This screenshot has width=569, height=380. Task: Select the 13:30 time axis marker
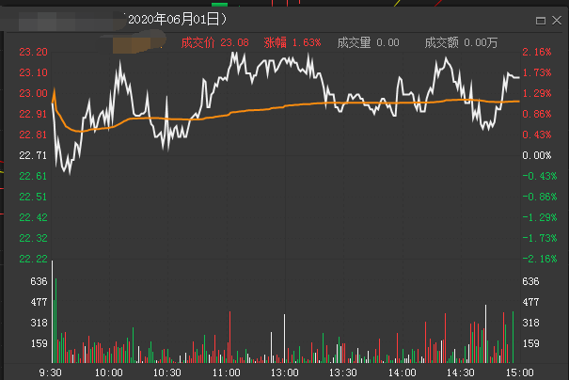tap(344, 372)
